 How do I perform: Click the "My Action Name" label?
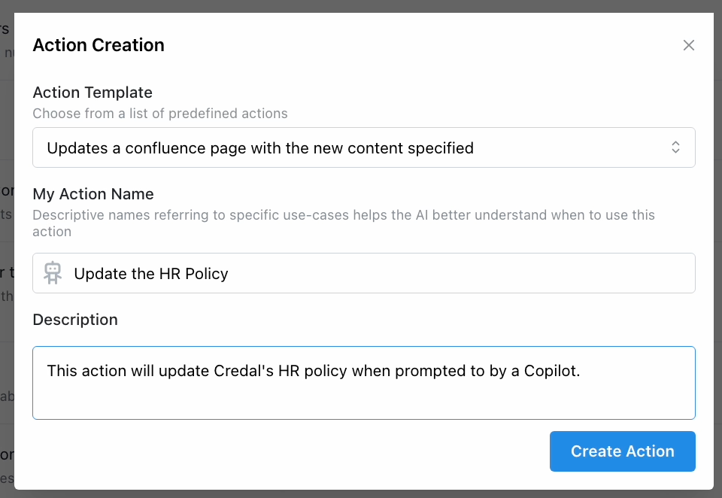coord(93,194)
